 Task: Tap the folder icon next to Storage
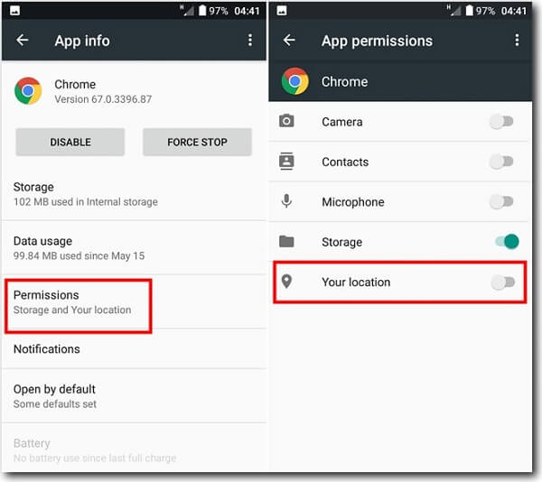point(286,241)
